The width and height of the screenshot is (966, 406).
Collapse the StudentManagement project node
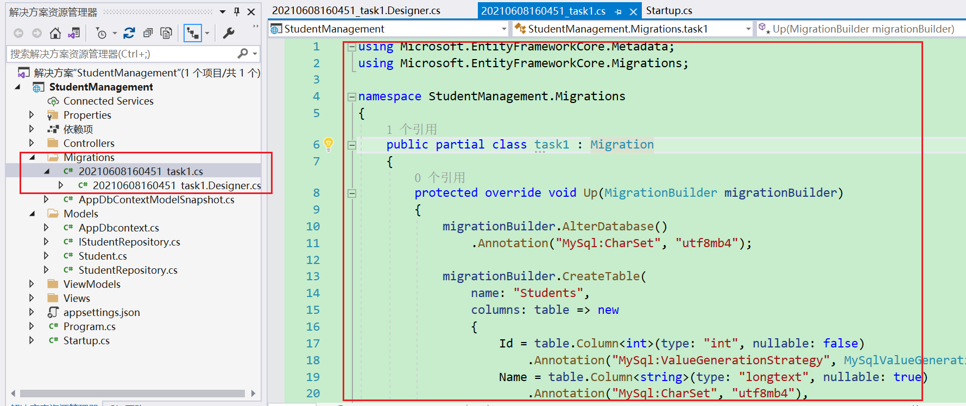pyautogui.click(x=18, y=87)
